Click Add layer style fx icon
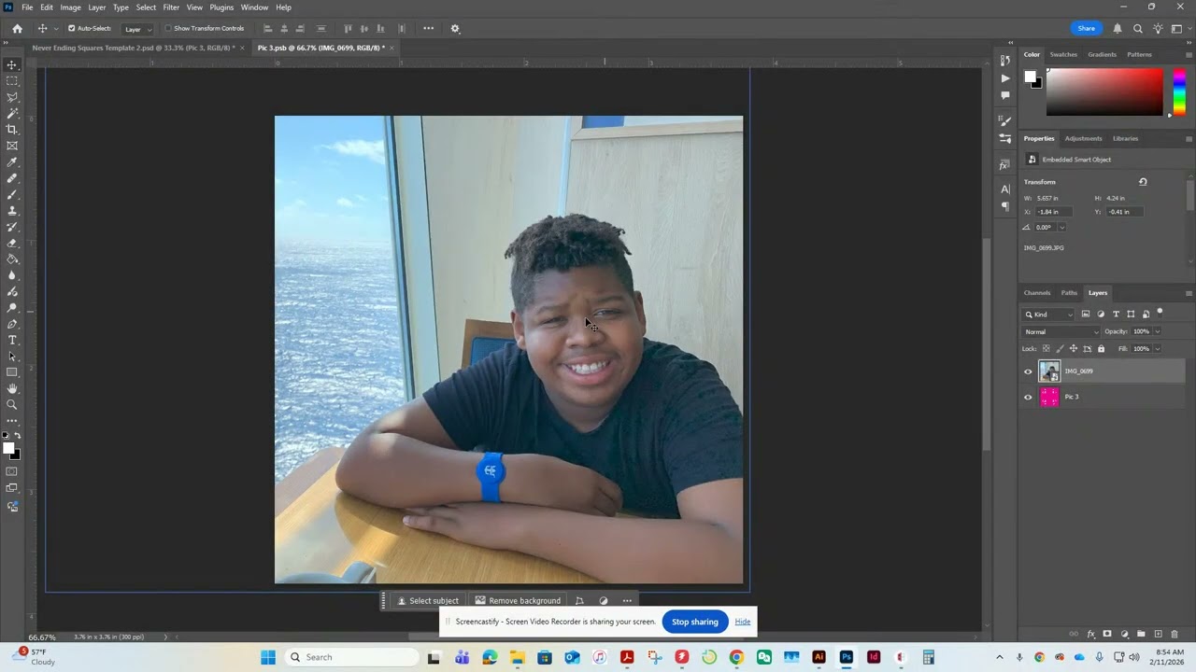This screenshot has width=1196, height=672. [x=1090, y=634]
